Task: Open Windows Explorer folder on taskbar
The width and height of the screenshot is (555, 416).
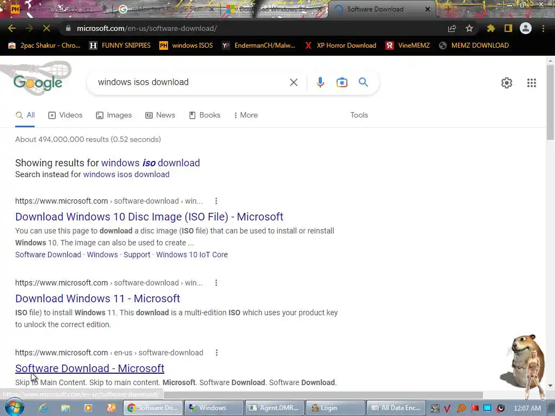Action: 66,408
